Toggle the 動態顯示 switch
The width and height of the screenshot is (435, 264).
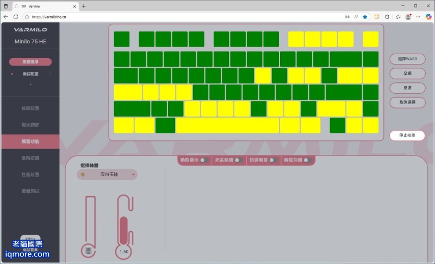pos(204,160)
